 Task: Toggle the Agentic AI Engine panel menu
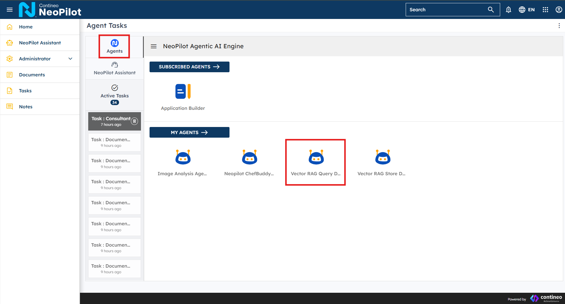[x=154, y=46]
